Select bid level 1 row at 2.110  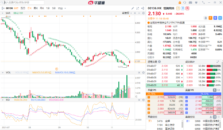(165, 97)
